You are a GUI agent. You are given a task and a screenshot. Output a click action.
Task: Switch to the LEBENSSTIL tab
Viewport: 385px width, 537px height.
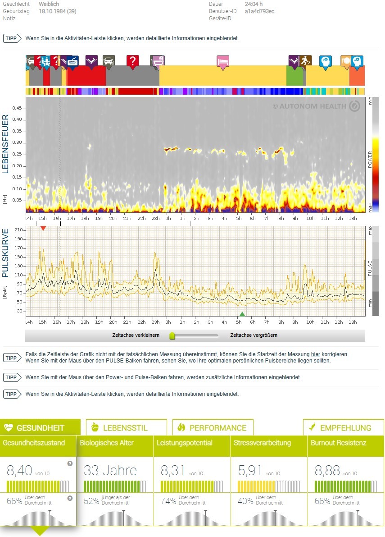(125, 428)
